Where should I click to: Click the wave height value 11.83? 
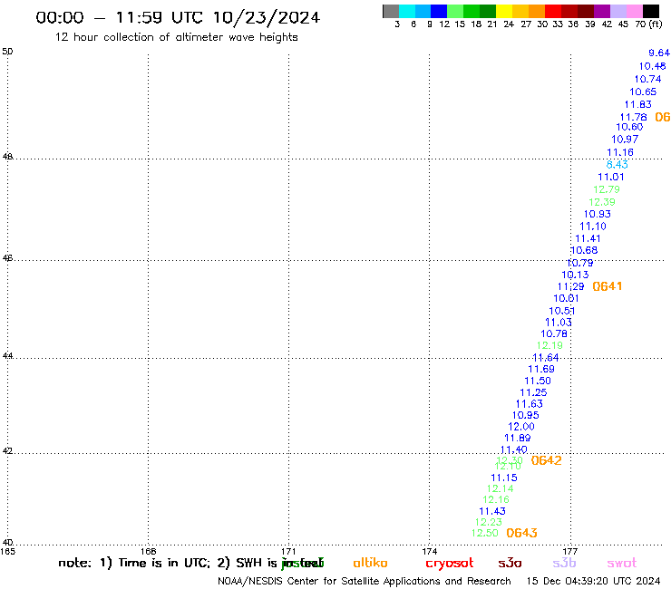[637, 104]
